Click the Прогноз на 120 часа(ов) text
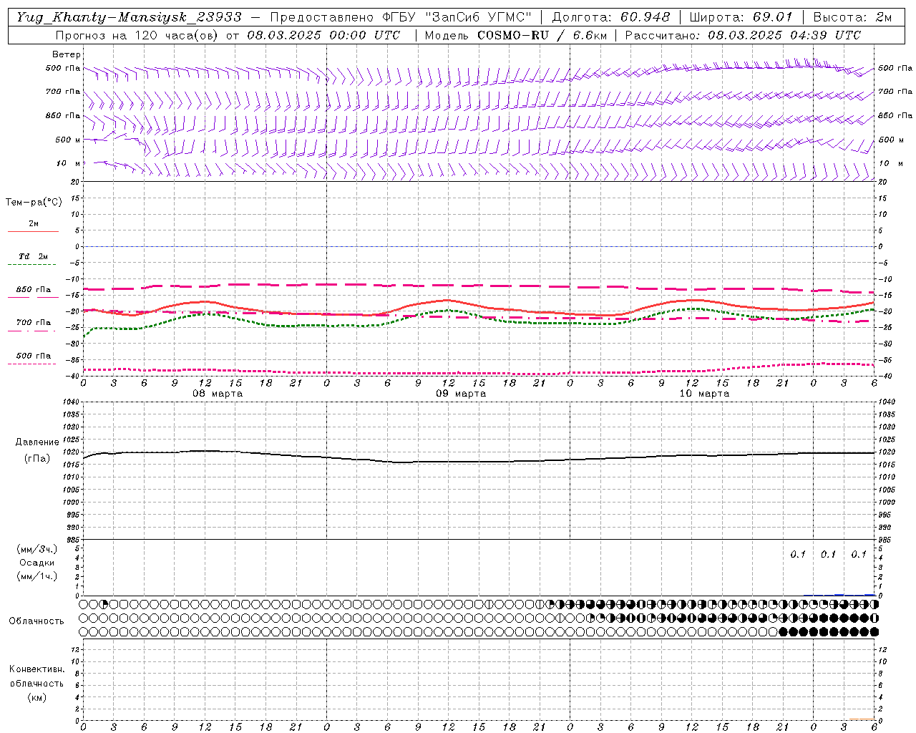This screenshot has width=916, height=733. point(137,35)
